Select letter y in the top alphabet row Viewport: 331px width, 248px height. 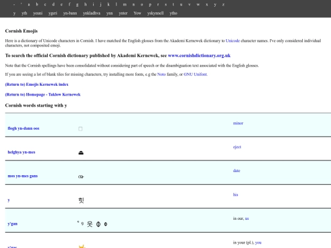pos(215,5)
